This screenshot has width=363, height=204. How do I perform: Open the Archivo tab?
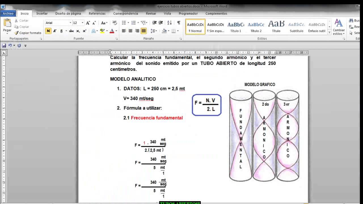pyautogui.click(x=8, y=13)
